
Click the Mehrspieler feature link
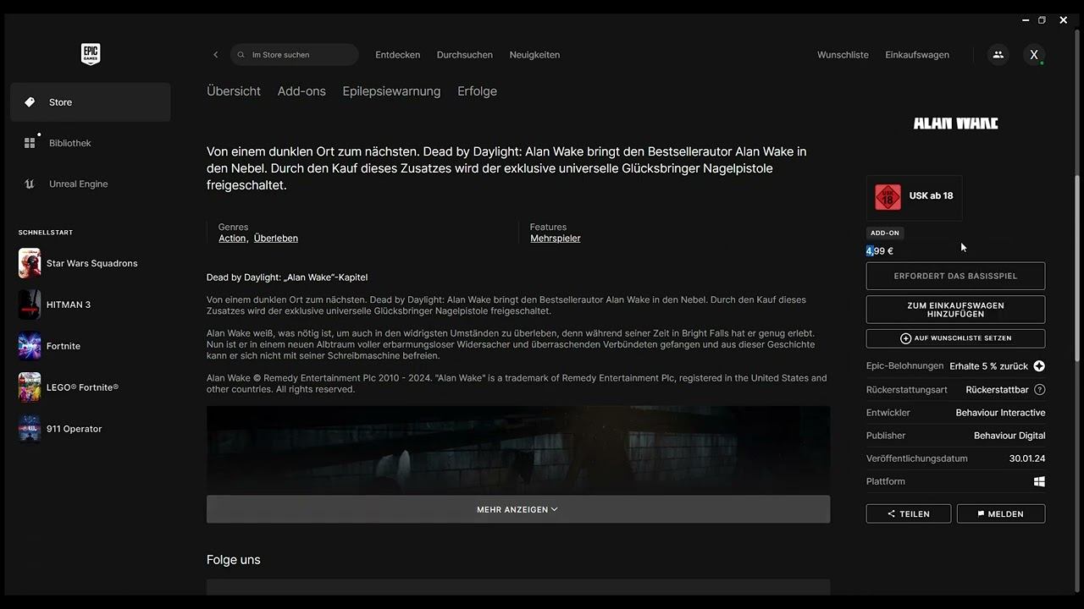(556, 239)
